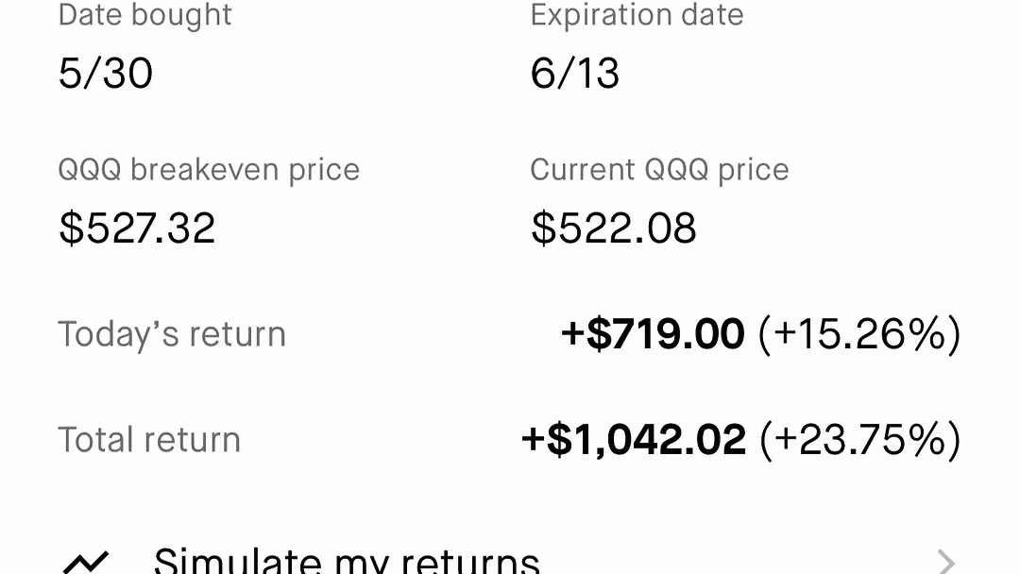1020x574 pixels.
Task: Select the $527.32 breakeven price value
Action: click(137, 228)
